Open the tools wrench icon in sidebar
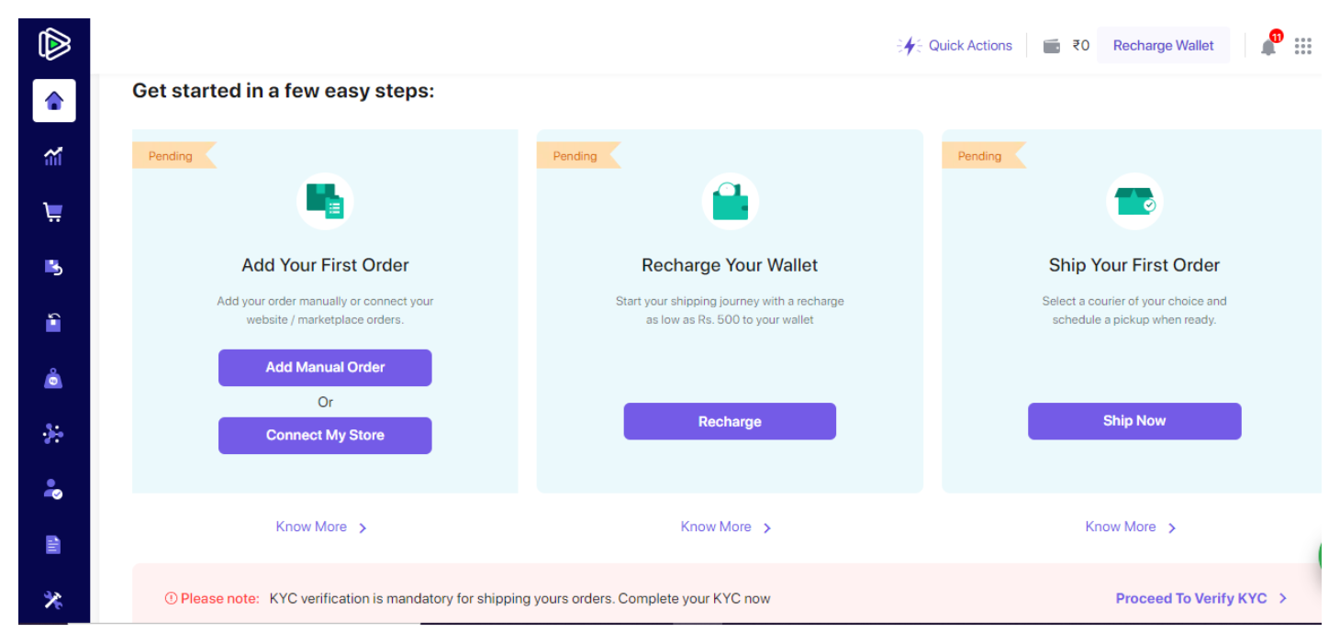This screenshot has width=1340, height=644. (54, 601)
